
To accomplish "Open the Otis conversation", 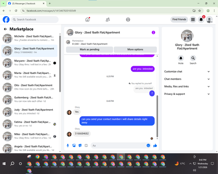I will click(x=29, y=87).
